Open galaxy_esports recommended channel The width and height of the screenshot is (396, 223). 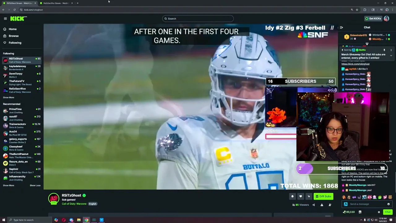pos(22,141)
